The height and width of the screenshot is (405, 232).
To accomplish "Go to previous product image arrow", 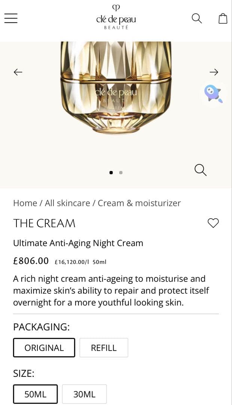I will (x=18, y=72).
